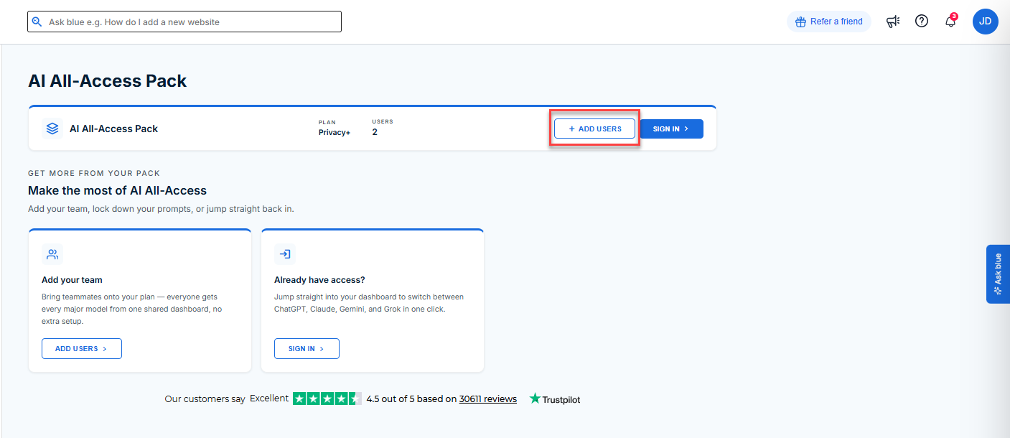This screenshot has height=438, width=1010.
Task: Click the sign-in arrow card icon
Action: pos(285,254)
